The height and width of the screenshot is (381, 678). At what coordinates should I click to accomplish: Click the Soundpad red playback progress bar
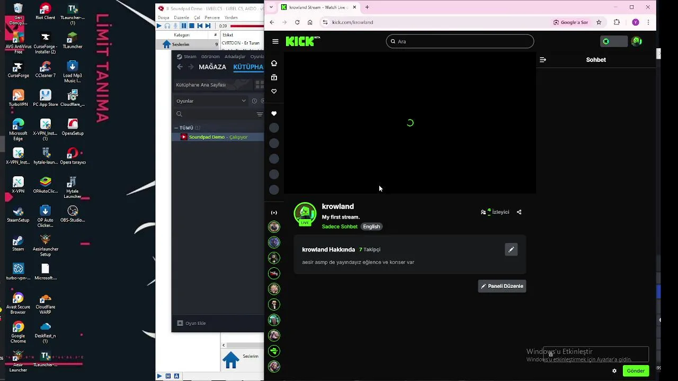[x=247, y=26]
